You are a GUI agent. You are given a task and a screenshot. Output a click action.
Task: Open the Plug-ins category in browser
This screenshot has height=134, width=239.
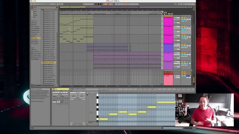(35, 34)
